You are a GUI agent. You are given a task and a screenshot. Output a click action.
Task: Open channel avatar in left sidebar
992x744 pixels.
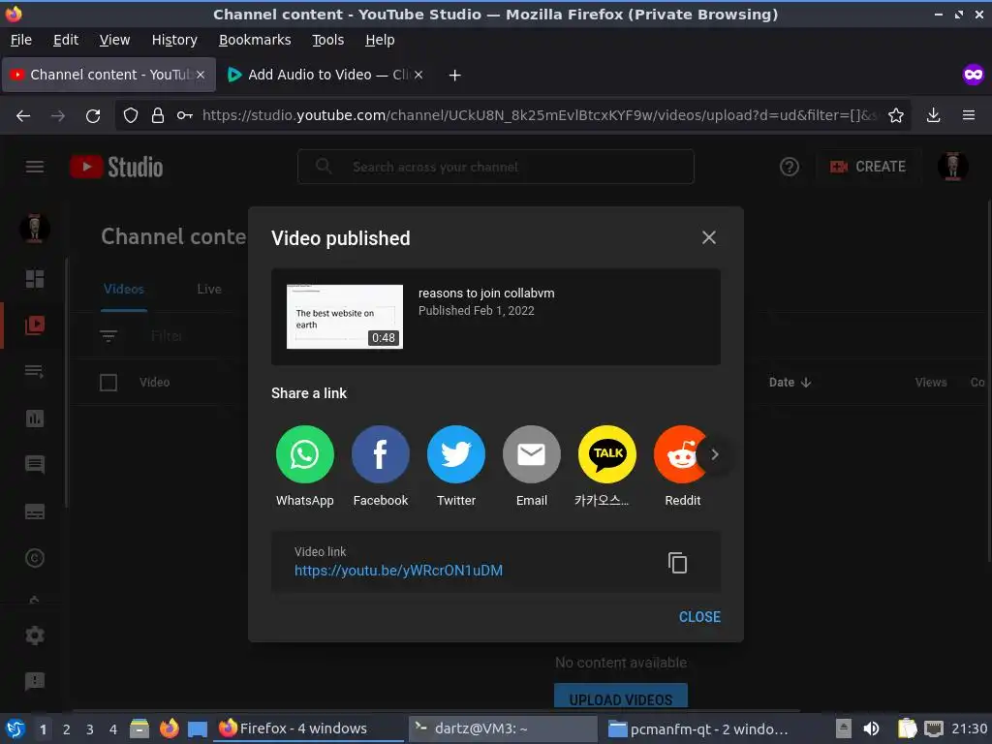34,229
